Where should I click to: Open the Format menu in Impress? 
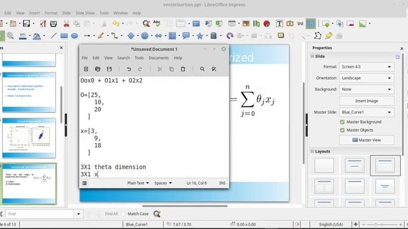pyautogui.click(x=51, y=13)
